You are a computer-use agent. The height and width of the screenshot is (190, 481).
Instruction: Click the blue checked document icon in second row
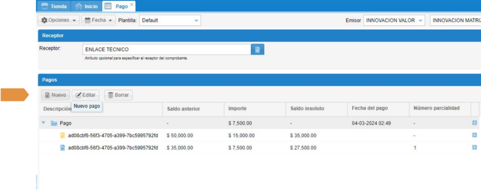coord(62,147)
